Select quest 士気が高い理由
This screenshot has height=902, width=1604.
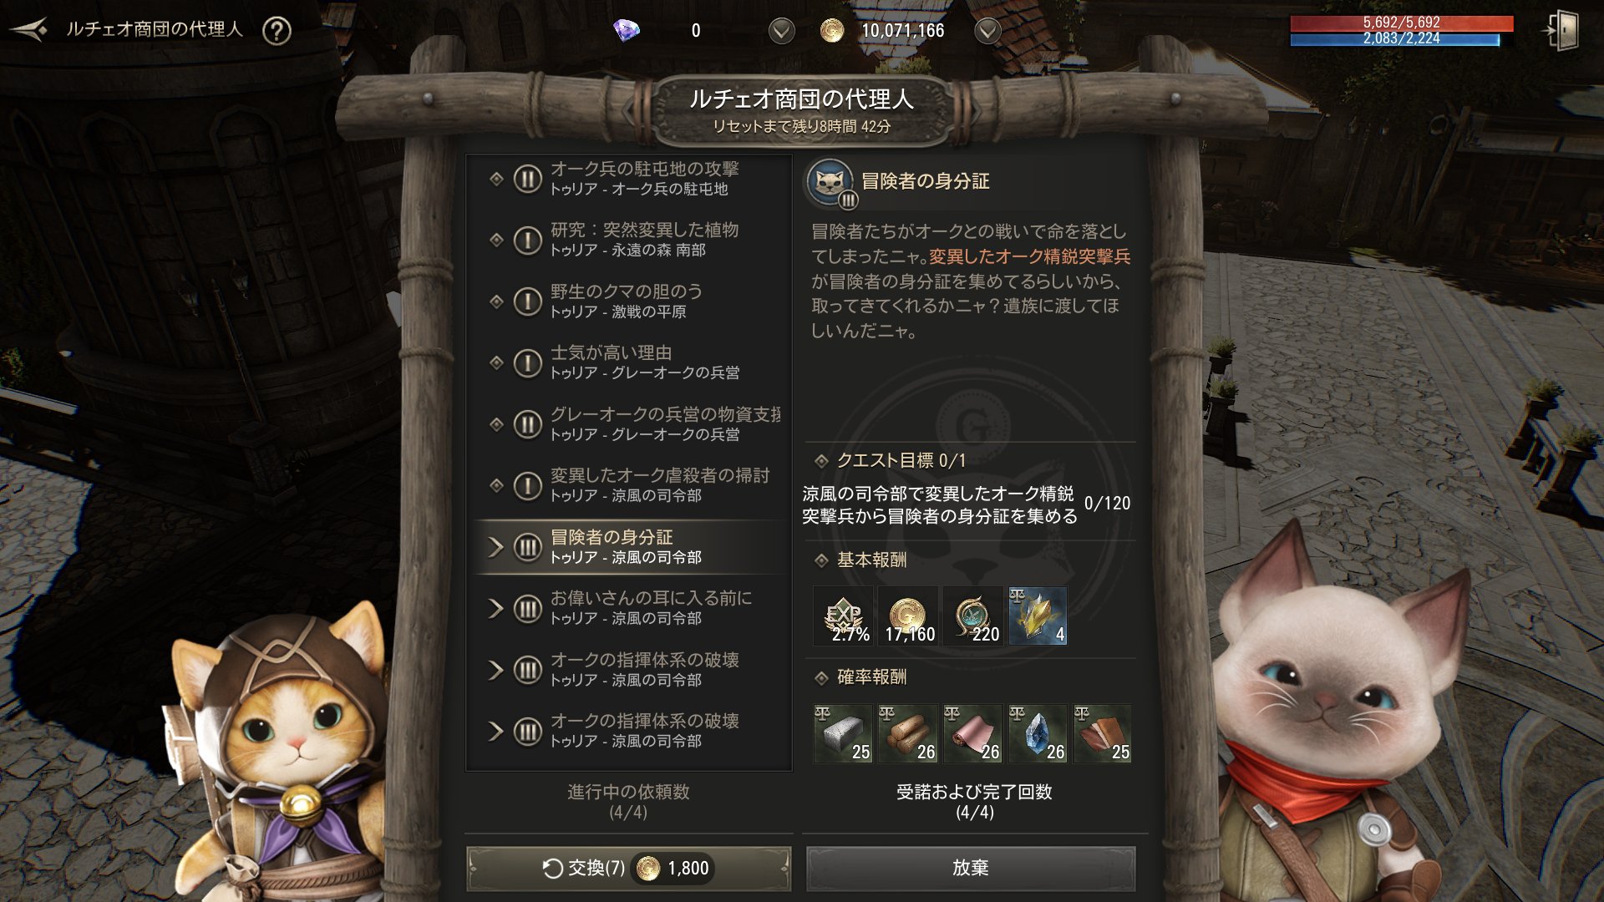coord(631,362)
